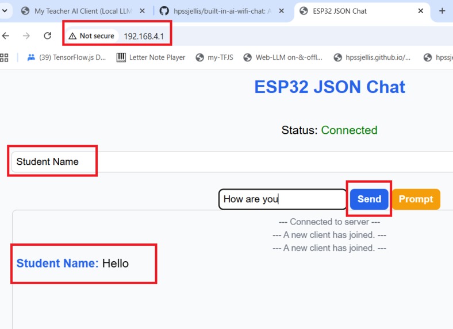Click the 192.168.4.1 address bar URL
The image size is (453, 329).
[x=144, y=36]
